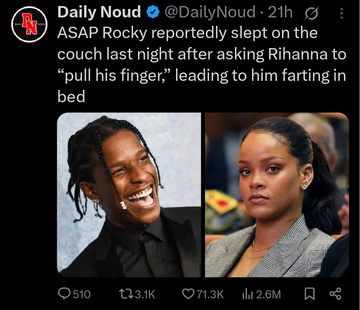
Task: Open the Daily Noud profile avatar
Action: (x=29, y=24)
